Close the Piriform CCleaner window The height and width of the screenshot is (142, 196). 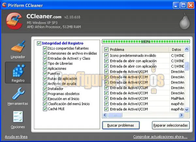tap(191, 5)
